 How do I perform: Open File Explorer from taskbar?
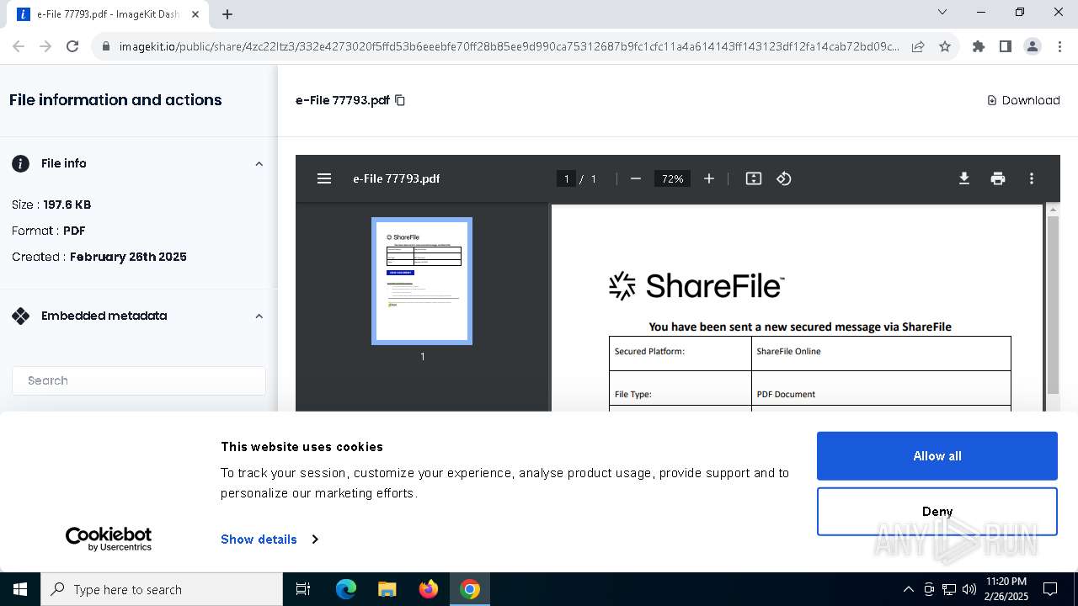pos(387,589)
